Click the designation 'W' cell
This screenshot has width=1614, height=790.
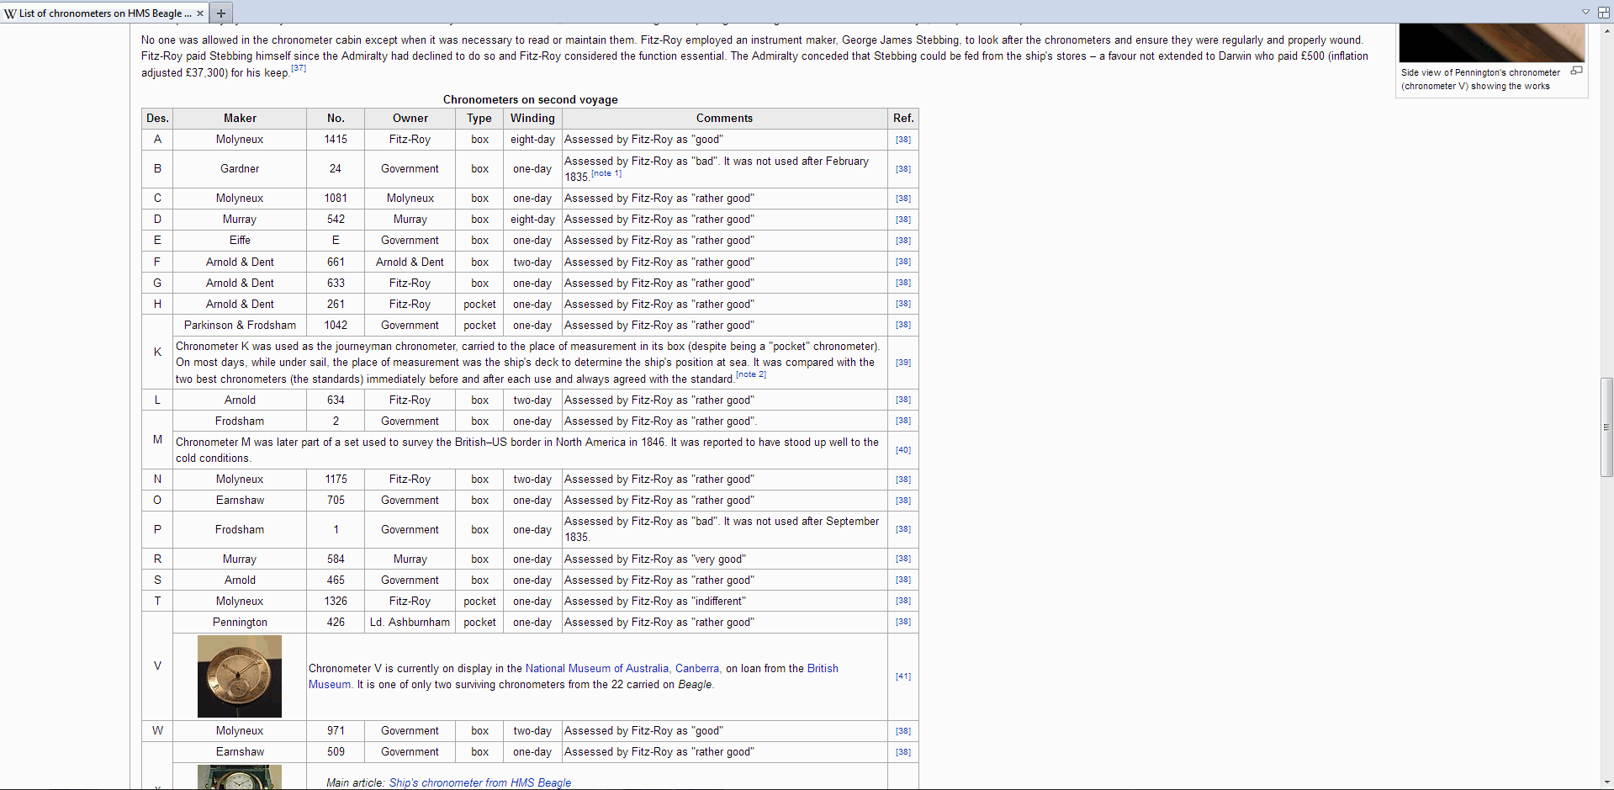pos(157,731)
